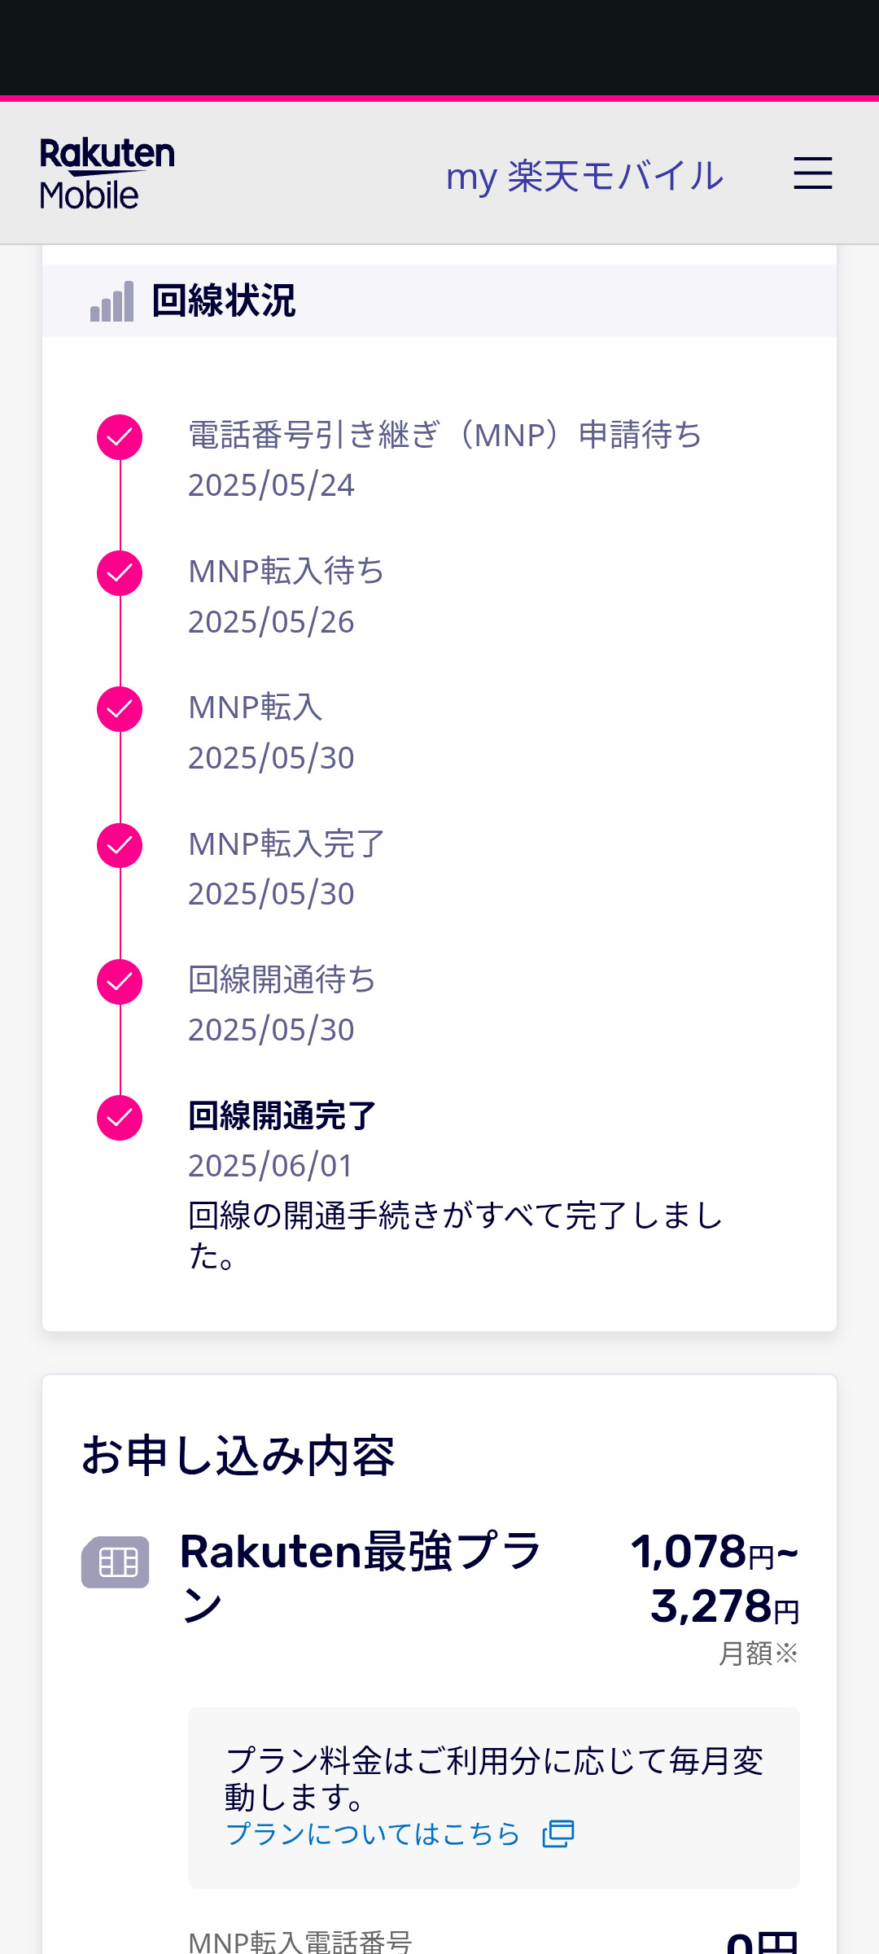The image size is (879, 1954).
Task: Click the 回線開通完了 status label
Action: [282, 1116]
